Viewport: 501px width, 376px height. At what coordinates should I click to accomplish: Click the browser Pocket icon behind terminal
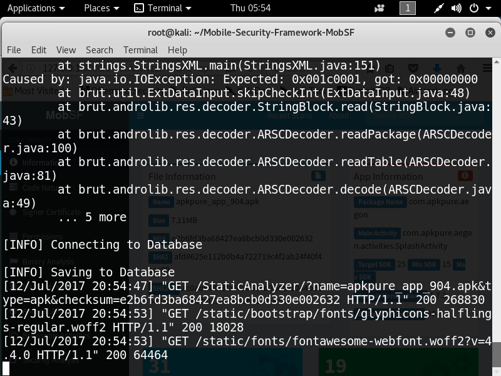click(x=413, y=68)
